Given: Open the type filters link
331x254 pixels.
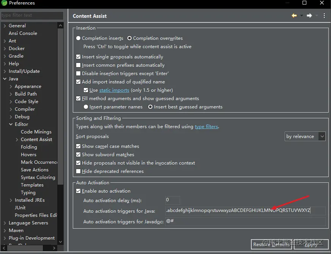Looking at the screenshot, I should point(206,127).
